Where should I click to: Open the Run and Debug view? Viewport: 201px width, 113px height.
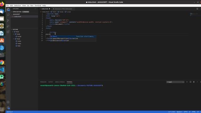pyautogui.click(x=8, y=26)
